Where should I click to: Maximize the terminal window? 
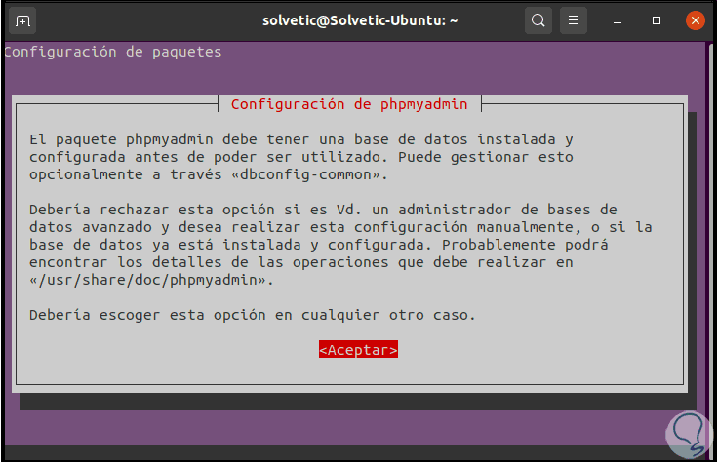point(657,20)
